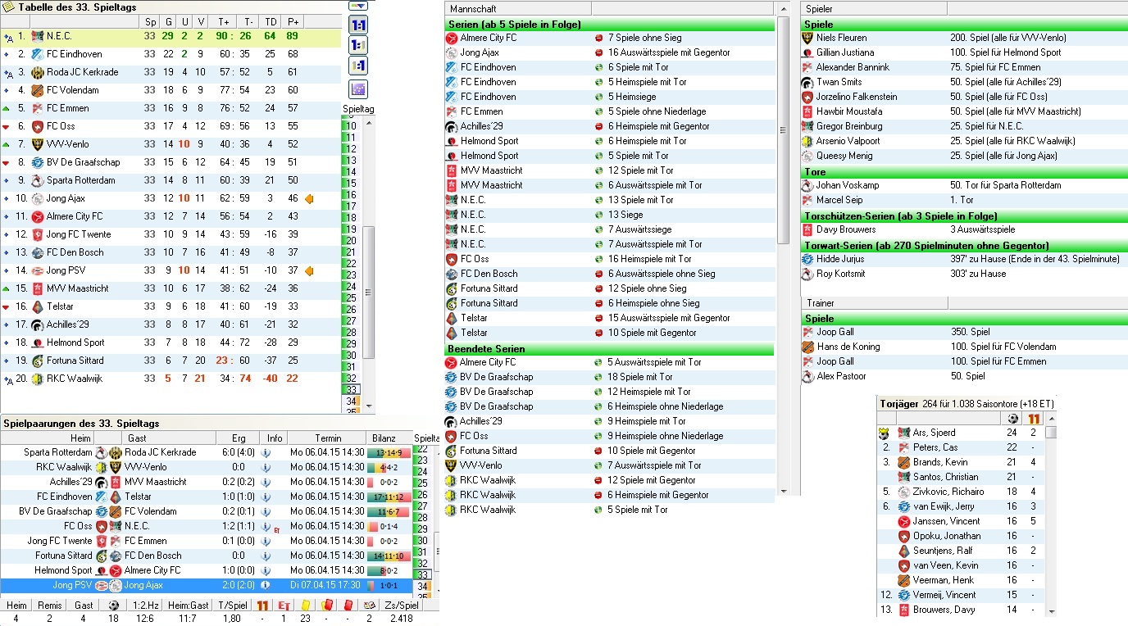This screenshot has width=1128, height=626.
Task: Click the FC Volendam crest in table
Action: [x=38, y=90]
